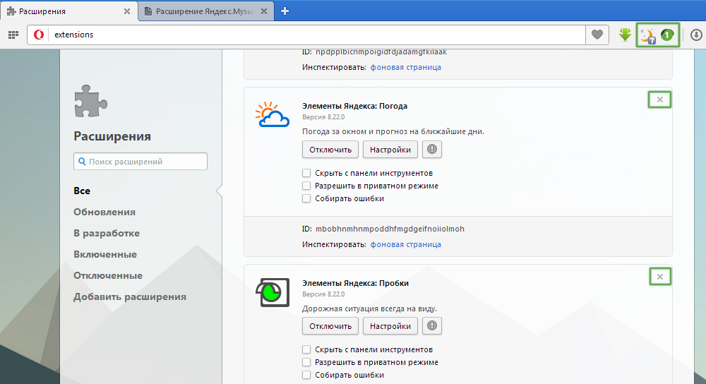706x384 pixels.
Task: Open the green traffic extension icon
Action: click(667, 35)
